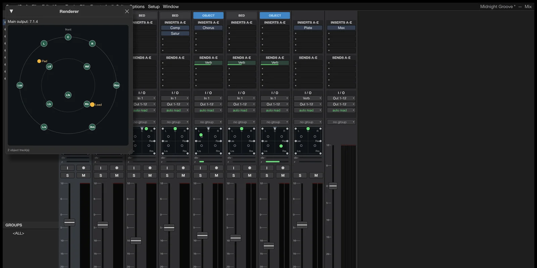The height and width of the screenshot is (268, 537).
Task: Open the Verb send on the Chorus strip
Action: pyautogui.click(x=208, y=63)
